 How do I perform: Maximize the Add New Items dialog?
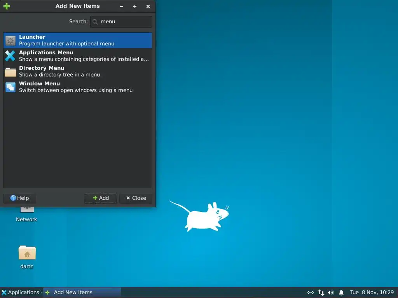pyautogui.click(x=135, y=6)
